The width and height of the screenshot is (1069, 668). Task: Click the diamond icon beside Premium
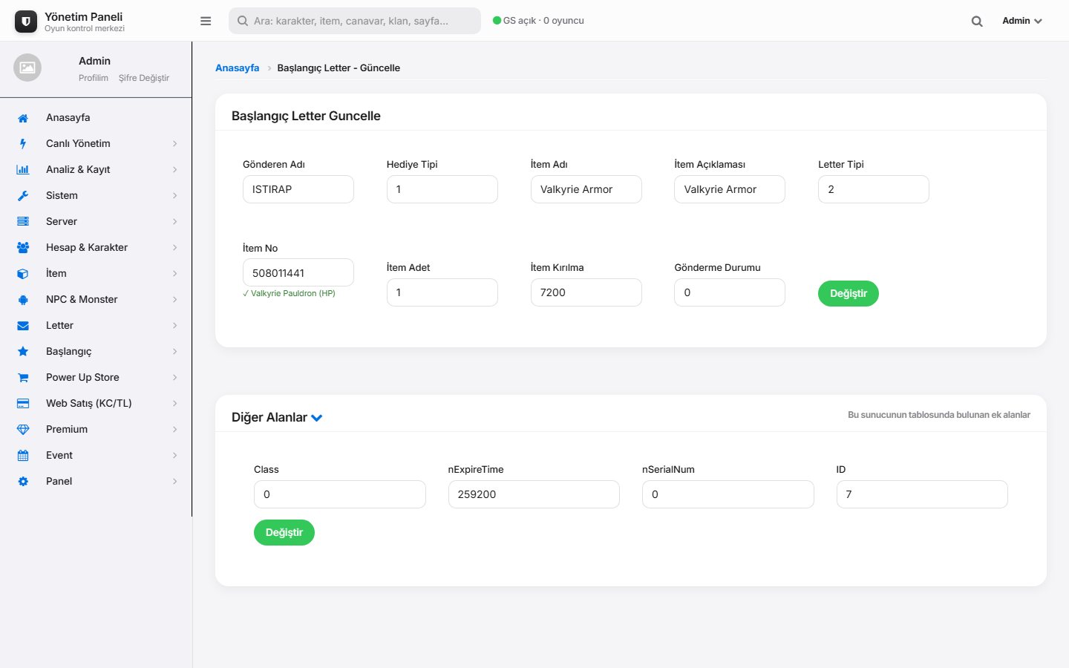coord(23,430)
